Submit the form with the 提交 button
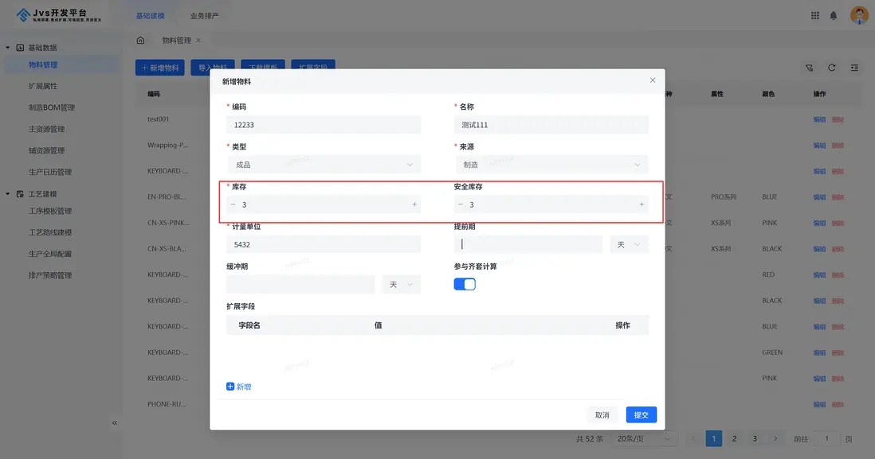The image size is (875, 459). click(x=641, y=414)
